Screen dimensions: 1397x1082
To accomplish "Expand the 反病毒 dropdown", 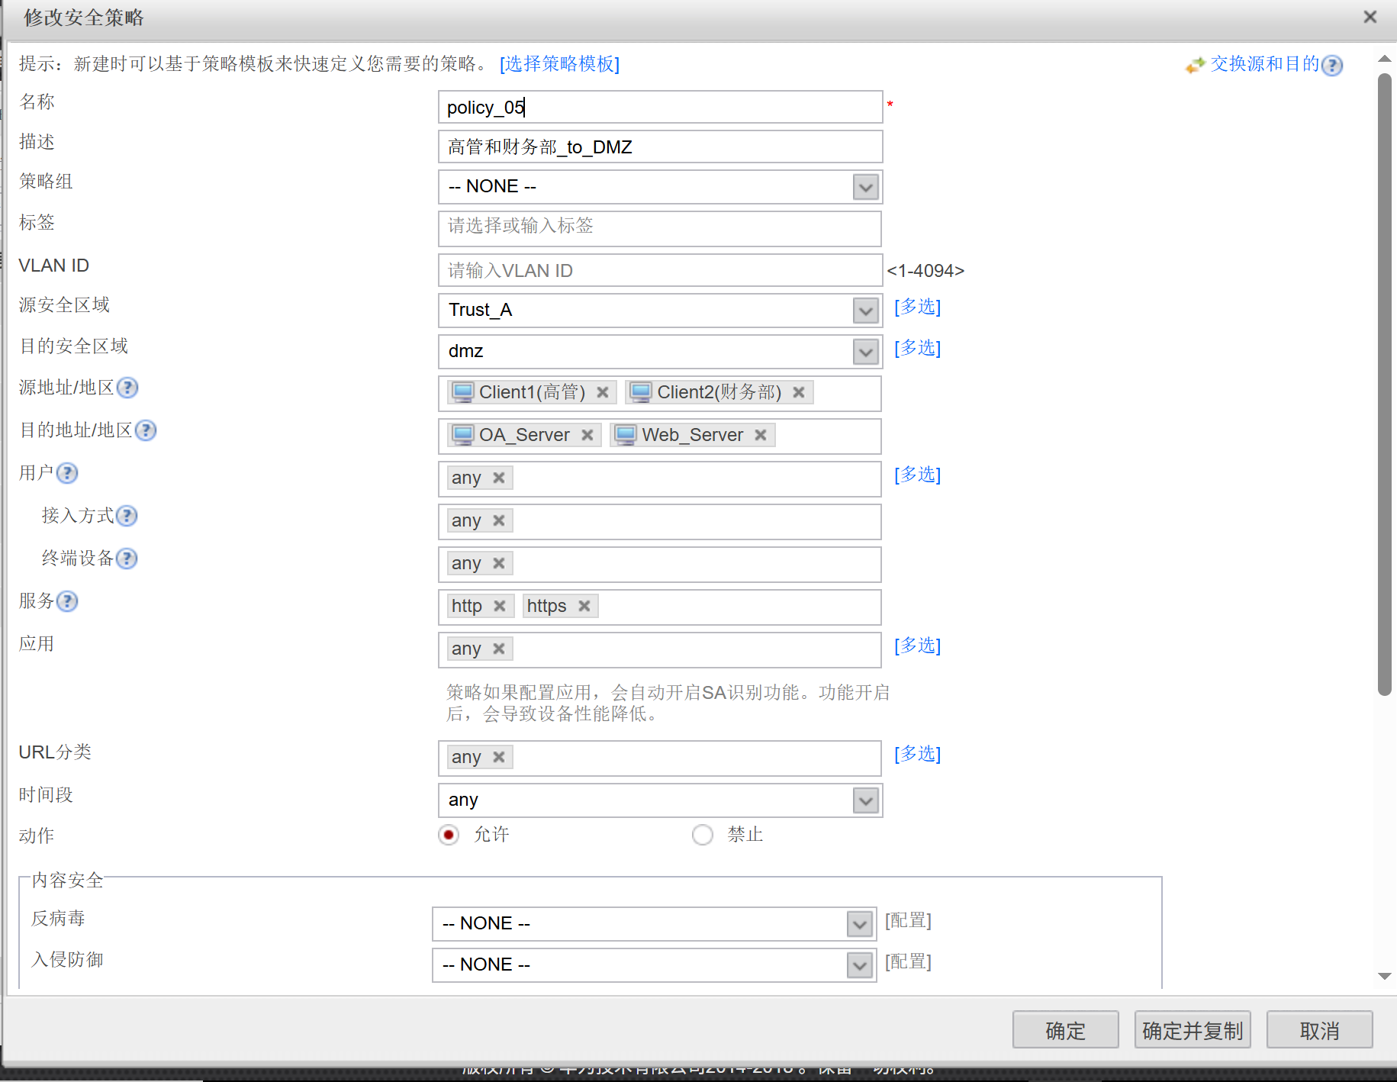I will 860,924.
